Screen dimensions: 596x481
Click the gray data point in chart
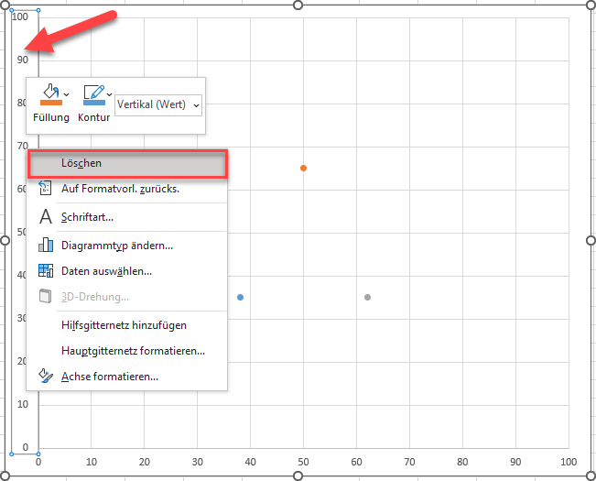(x=367, y=298)
